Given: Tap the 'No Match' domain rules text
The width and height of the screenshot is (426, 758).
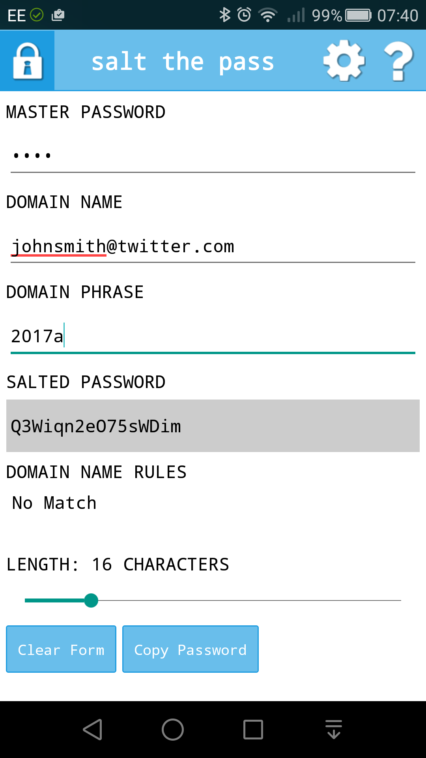Looking at the screenshot, I should click(54, 503).
